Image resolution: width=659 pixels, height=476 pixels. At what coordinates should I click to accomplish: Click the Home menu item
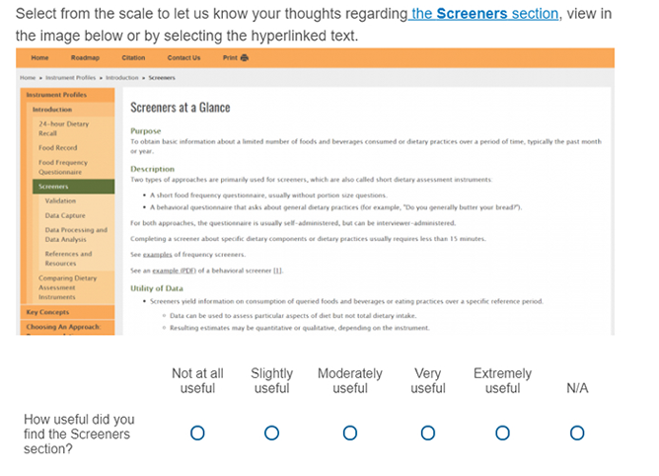click(x=39, y=58)
